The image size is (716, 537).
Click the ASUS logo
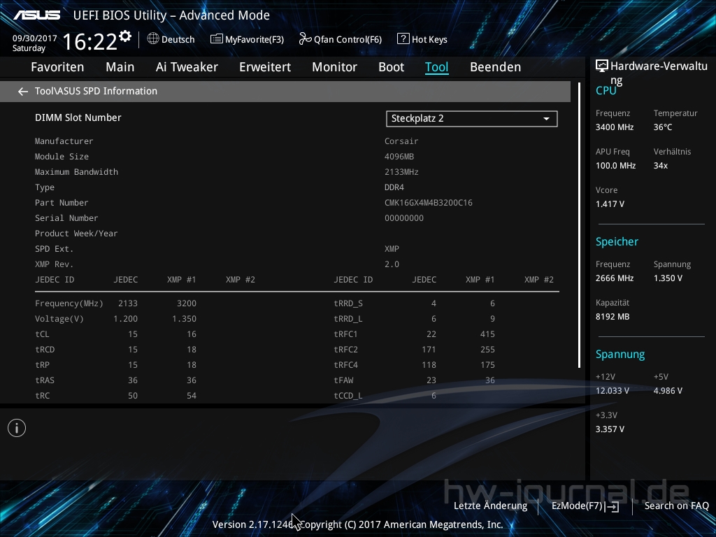point(37,15)
